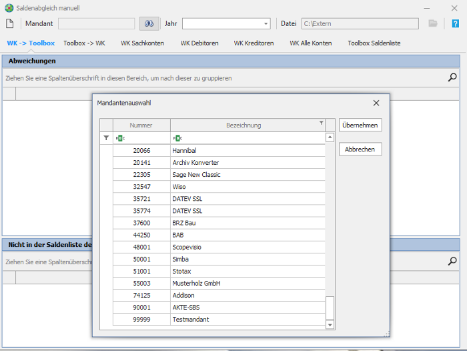Click scroll down arrow in Mandantenauswahl list

tap(330, 324)
